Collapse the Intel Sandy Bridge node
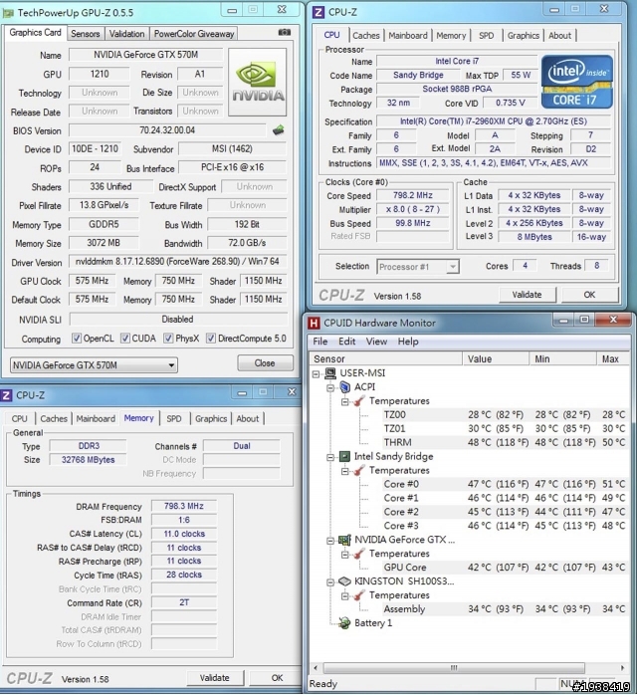The height and width of the screenshot is (695, 637). pyautogui.click(x=330, y=457)
